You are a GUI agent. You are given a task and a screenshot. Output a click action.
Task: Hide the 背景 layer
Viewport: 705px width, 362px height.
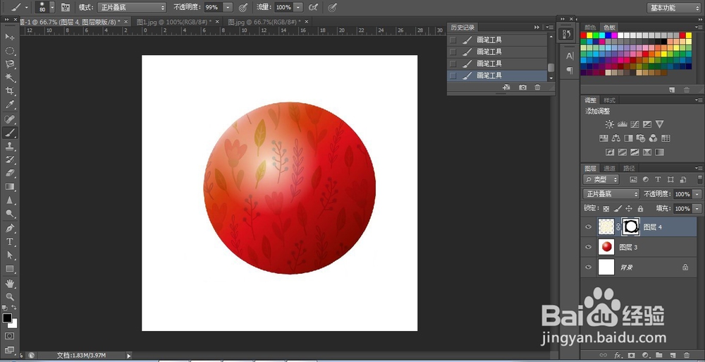pos(588,267)
